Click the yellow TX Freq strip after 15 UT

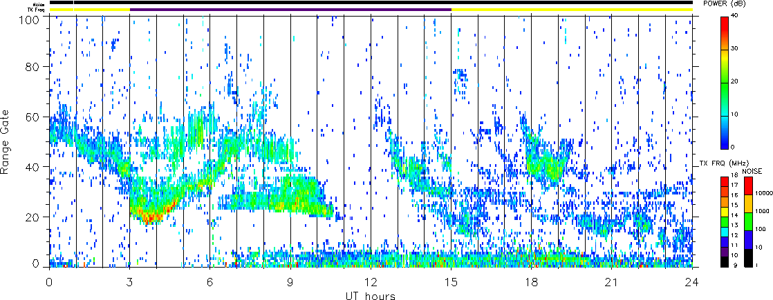click(572, 10)
